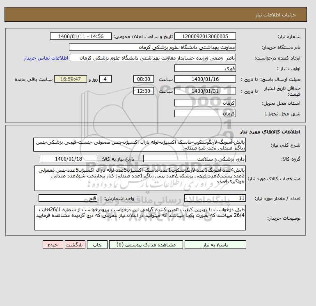
Task: Open مشاهده مدارک پیوستی (0) button
Action: 146,245
